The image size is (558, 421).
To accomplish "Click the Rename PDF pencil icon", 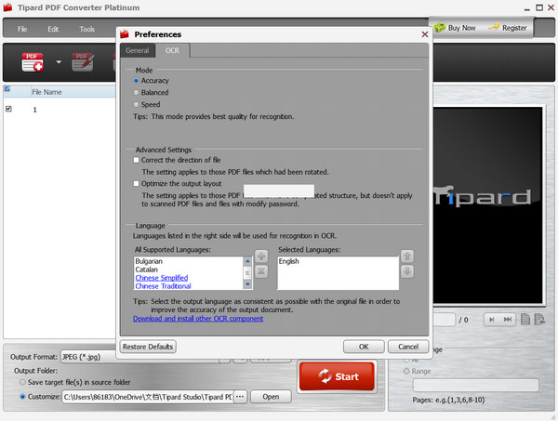I will [83, 62].
